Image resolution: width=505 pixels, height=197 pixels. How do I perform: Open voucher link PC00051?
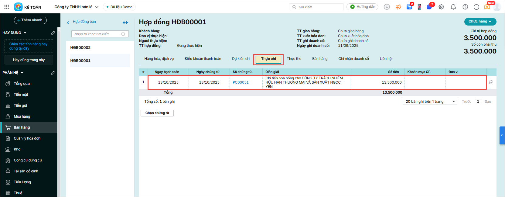click(x=241, y=82)
